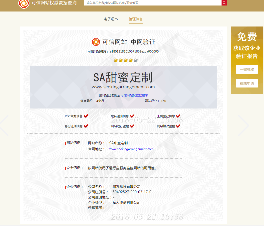Click the company name 网发科技有限公司

pyautogui.click(x=126, y=187)
